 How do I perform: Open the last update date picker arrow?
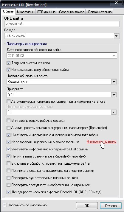(x=114, y=56)
